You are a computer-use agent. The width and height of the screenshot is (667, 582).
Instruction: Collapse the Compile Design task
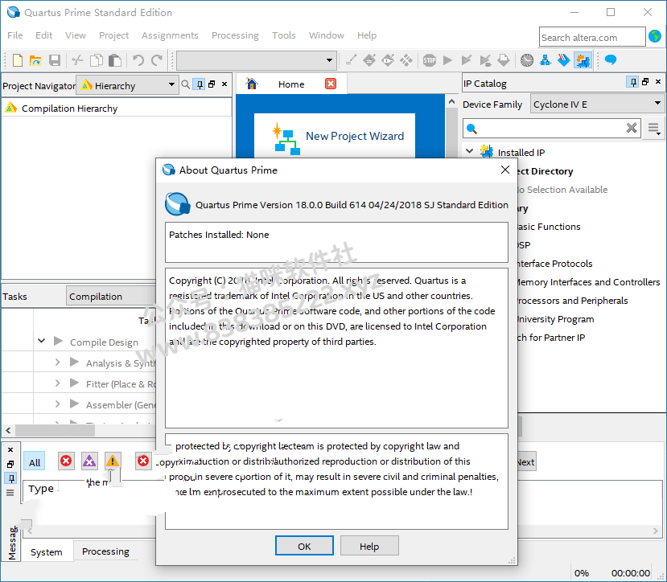[41, 341]
